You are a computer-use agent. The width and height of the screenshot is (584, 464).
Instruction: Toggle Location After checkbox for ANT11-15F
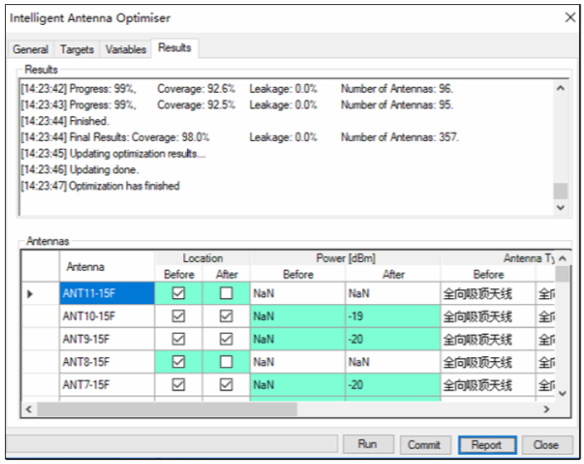226,293
